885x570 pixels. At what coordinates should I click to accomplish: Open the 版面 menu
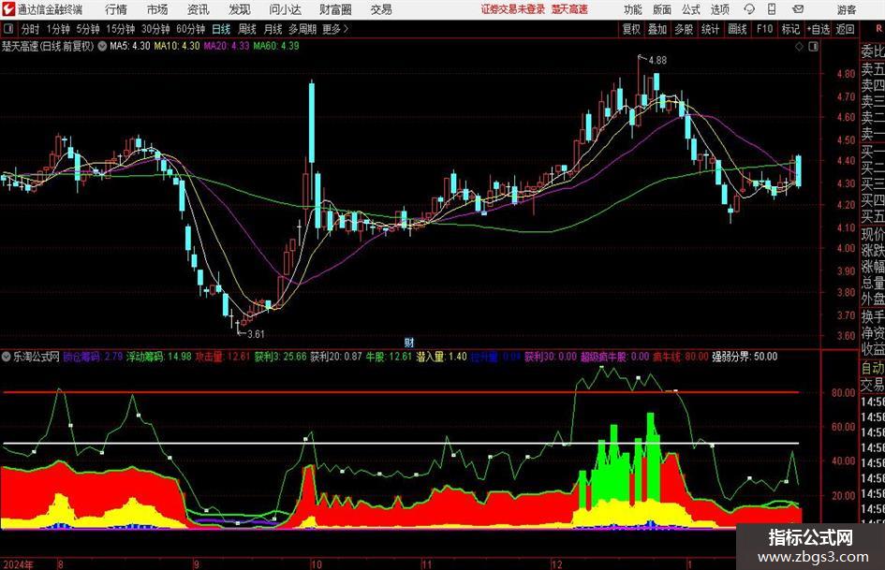point(661,9)
